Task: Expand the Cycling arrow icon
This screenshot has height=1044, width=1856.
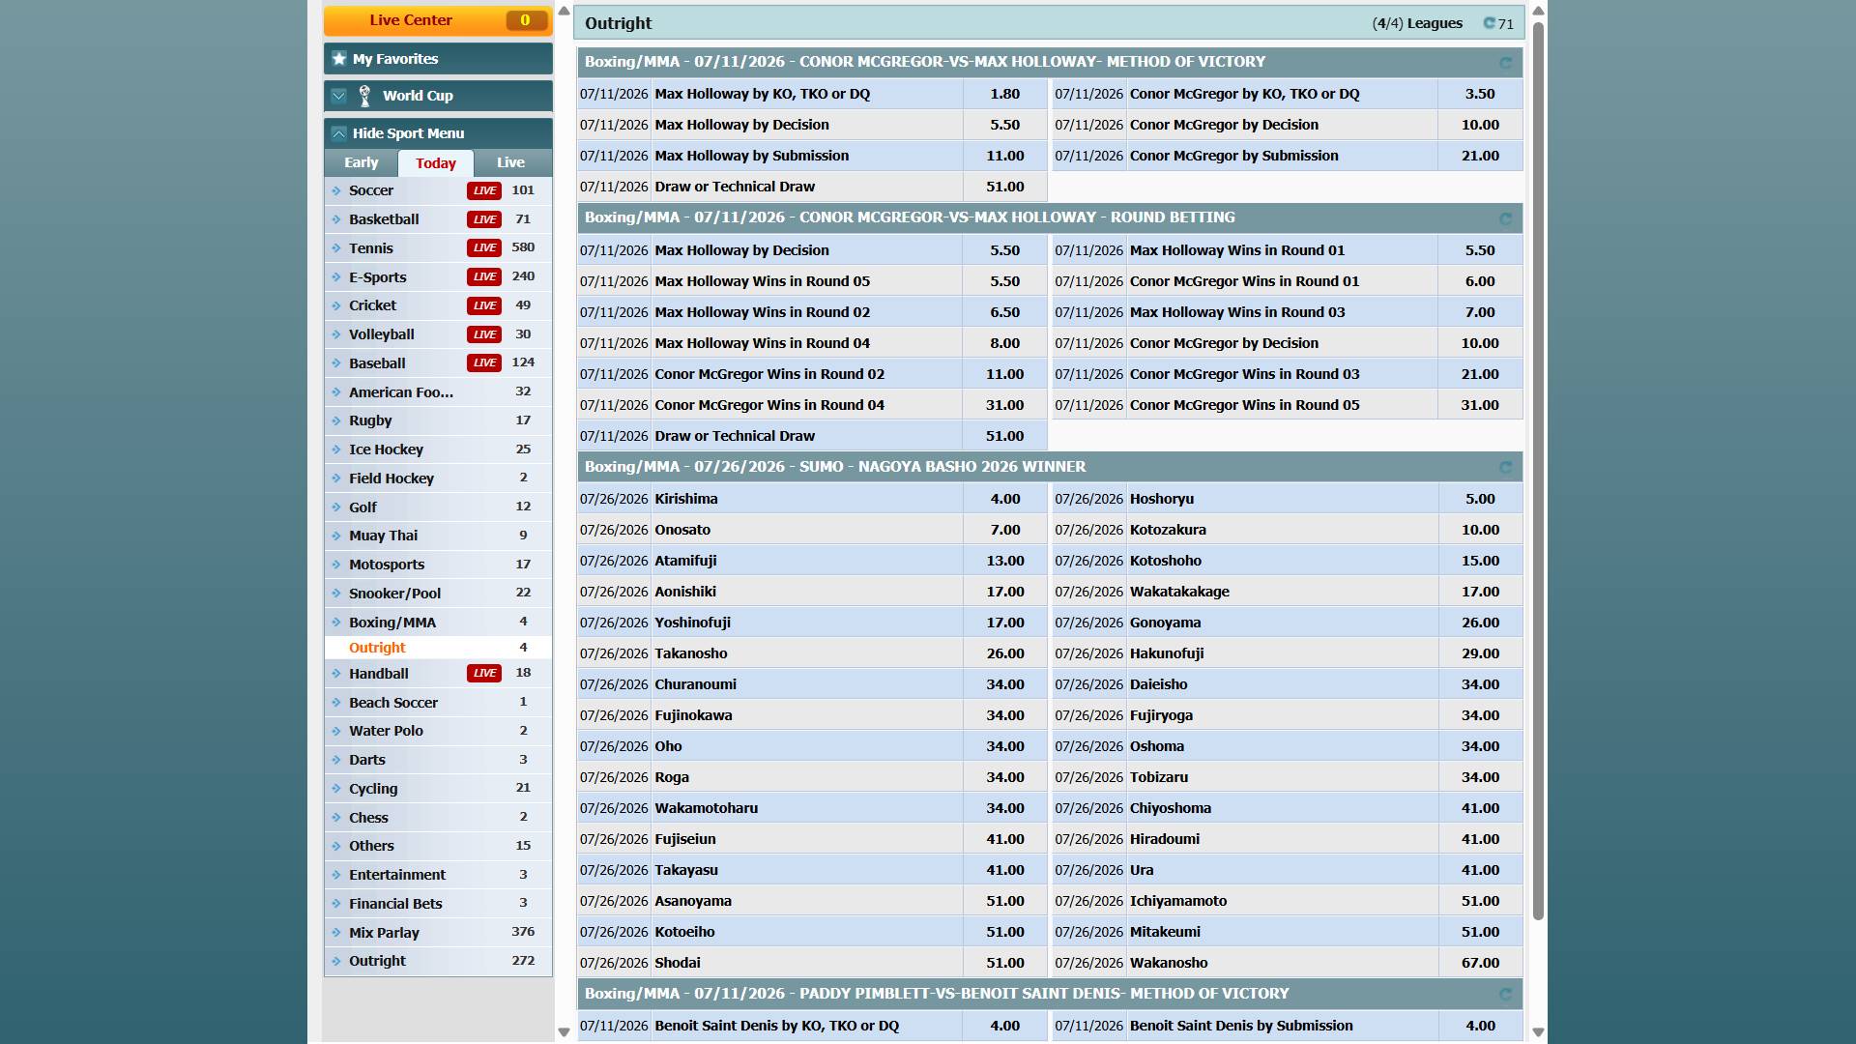Action: (x=336, y=789)
